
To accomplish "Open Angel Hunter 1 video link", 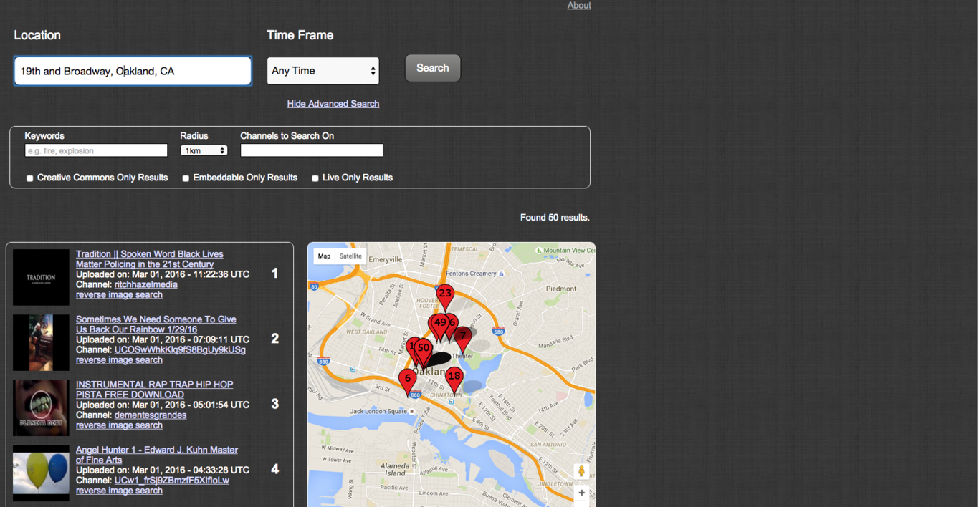I will (x=157, y=455).
